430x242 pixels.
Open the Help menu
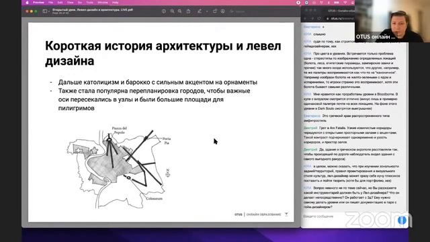tap(115, 3)
